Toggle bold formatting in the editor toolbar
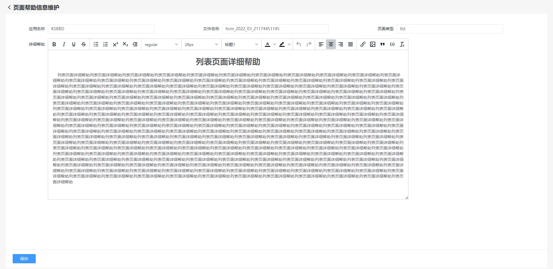The image size is (553, 269). click(x=54, y=44)
